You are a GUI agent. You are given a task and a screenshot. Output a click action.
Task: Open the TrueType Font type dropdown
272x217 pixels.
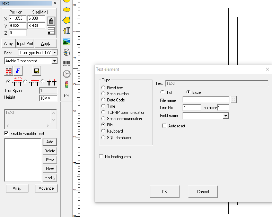[x=55, y=53]
